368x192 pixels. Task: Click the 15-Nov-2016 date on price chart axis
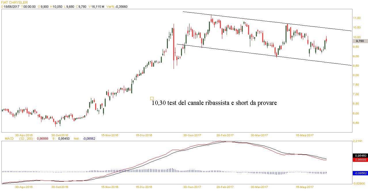(110, 135)
